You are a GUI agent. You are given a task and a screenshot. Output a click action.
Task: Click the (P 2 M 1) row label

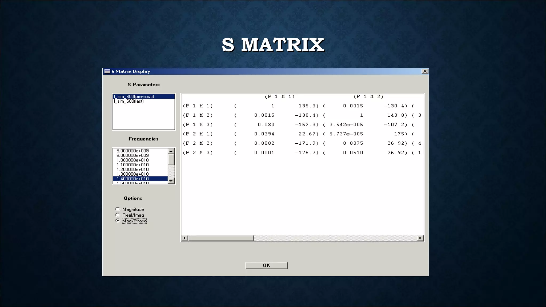pyautogui.click(x=198, y=134)
